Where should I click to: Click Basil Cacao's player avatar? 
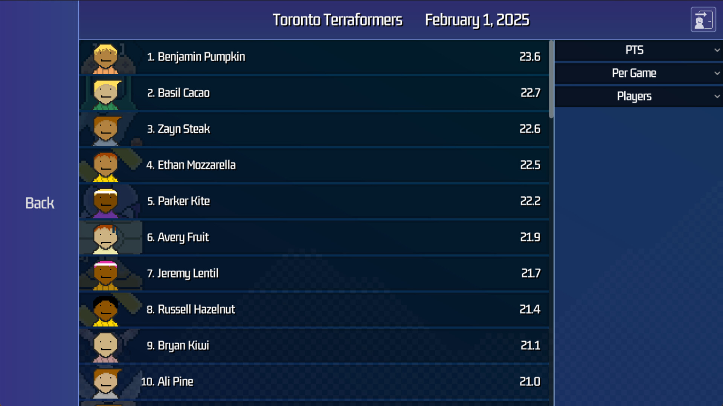tap(106, 94)
